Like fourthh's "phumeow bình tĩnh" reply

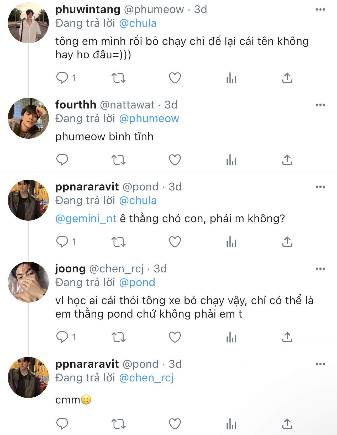point(175,160)
